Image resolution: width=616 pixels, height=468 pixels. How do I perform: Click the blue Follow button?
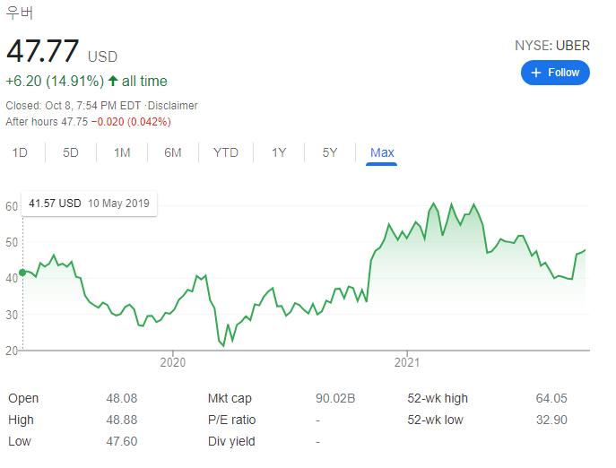(x=555, y=73)
